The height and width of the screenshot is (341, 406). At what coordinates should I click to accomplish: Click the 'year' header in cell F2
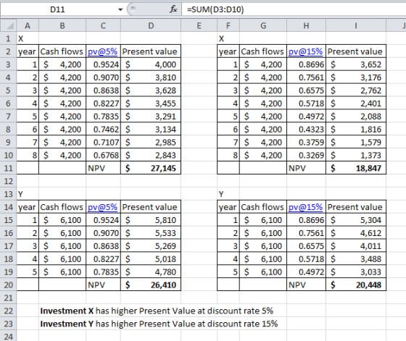228,51
